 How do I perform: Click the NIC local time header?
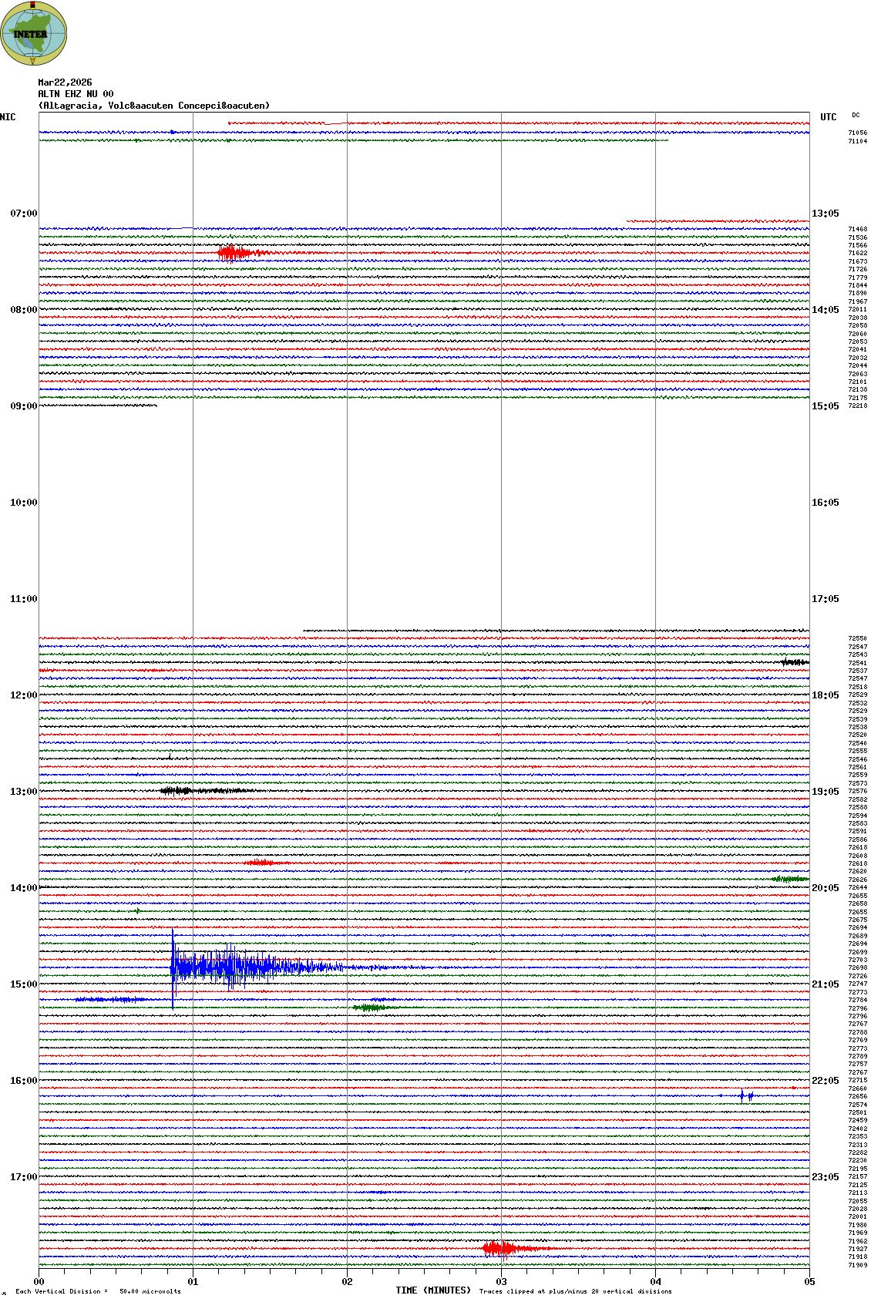click(8, 117)
